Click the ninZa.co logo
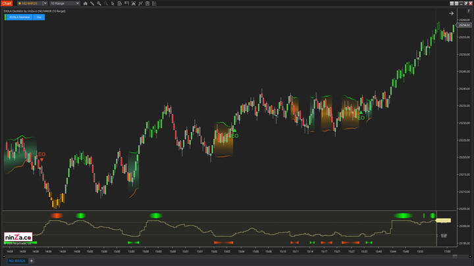The image size is (474, 266). [18, 237]
